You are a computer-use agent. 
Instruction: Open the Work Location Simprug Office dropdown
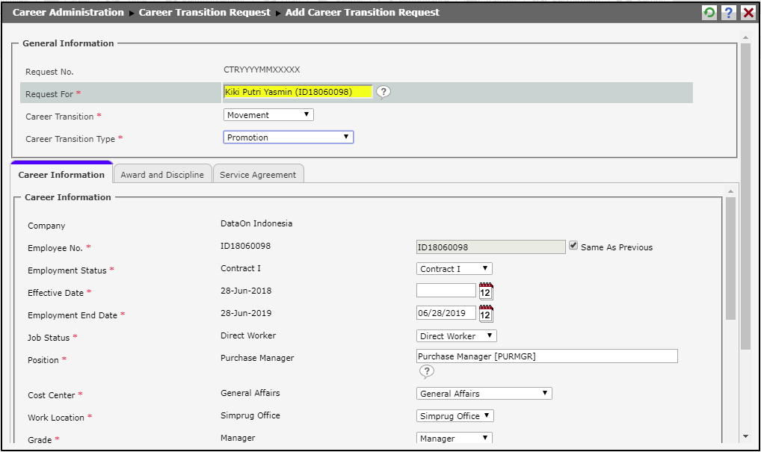(455, 416)
